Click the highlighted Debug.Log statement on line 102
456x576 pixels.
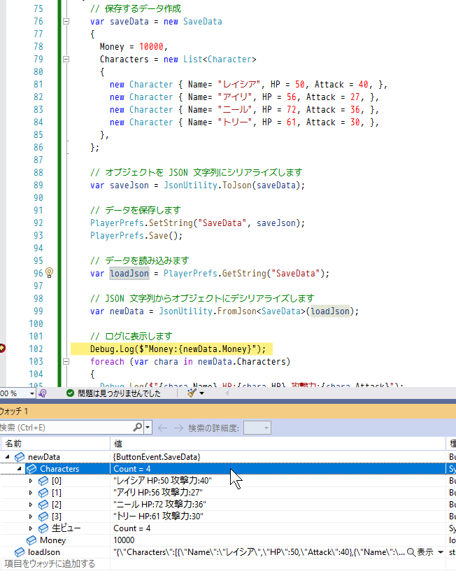pos(178,349)
